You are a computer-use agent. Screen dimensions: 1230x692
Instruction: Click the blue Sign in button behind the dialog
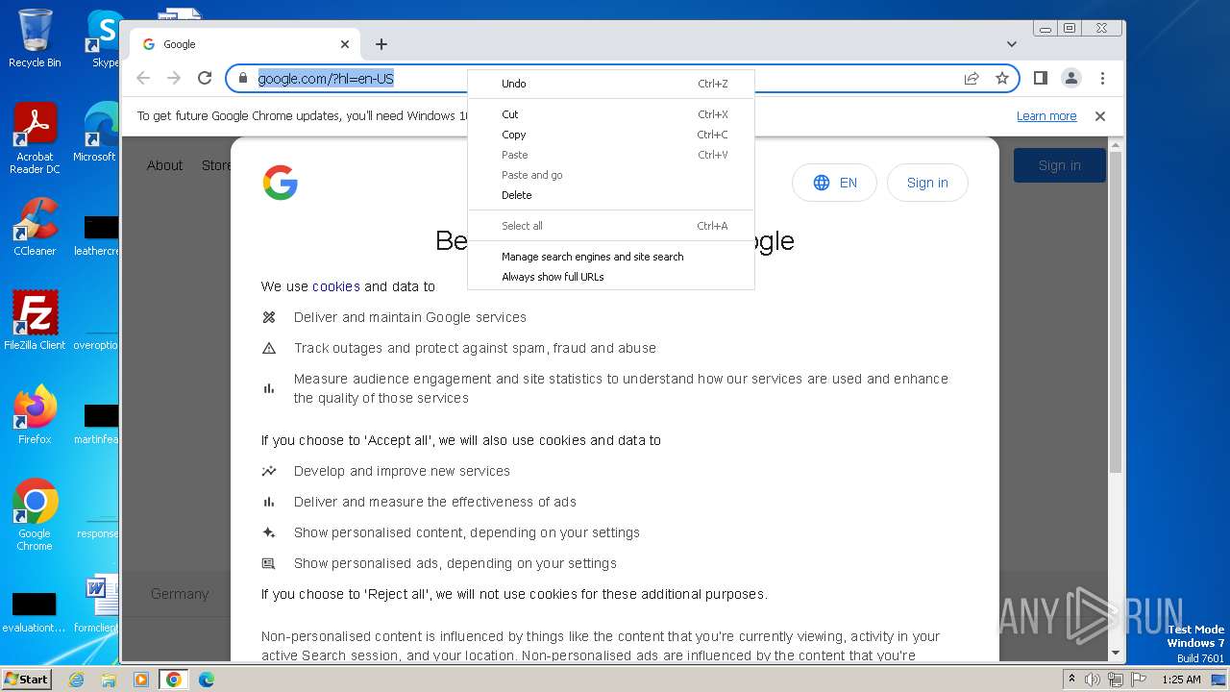1060,165
